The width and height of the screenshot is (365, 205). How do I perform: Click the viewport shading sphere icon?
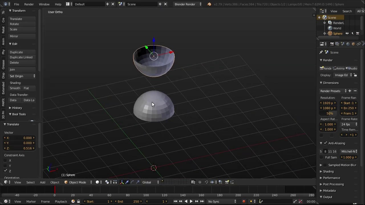pos(97,182)
